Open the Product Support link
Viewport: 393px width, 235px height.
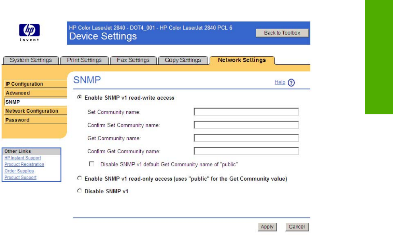[x=20, y=177]
